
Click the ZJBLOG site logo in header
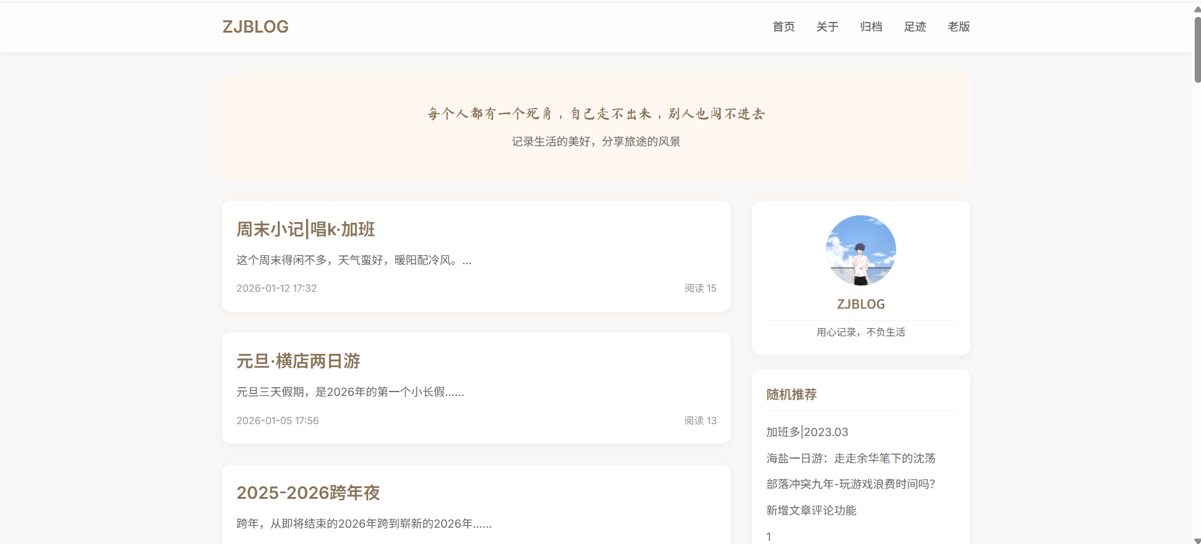[x=255, y=27]
